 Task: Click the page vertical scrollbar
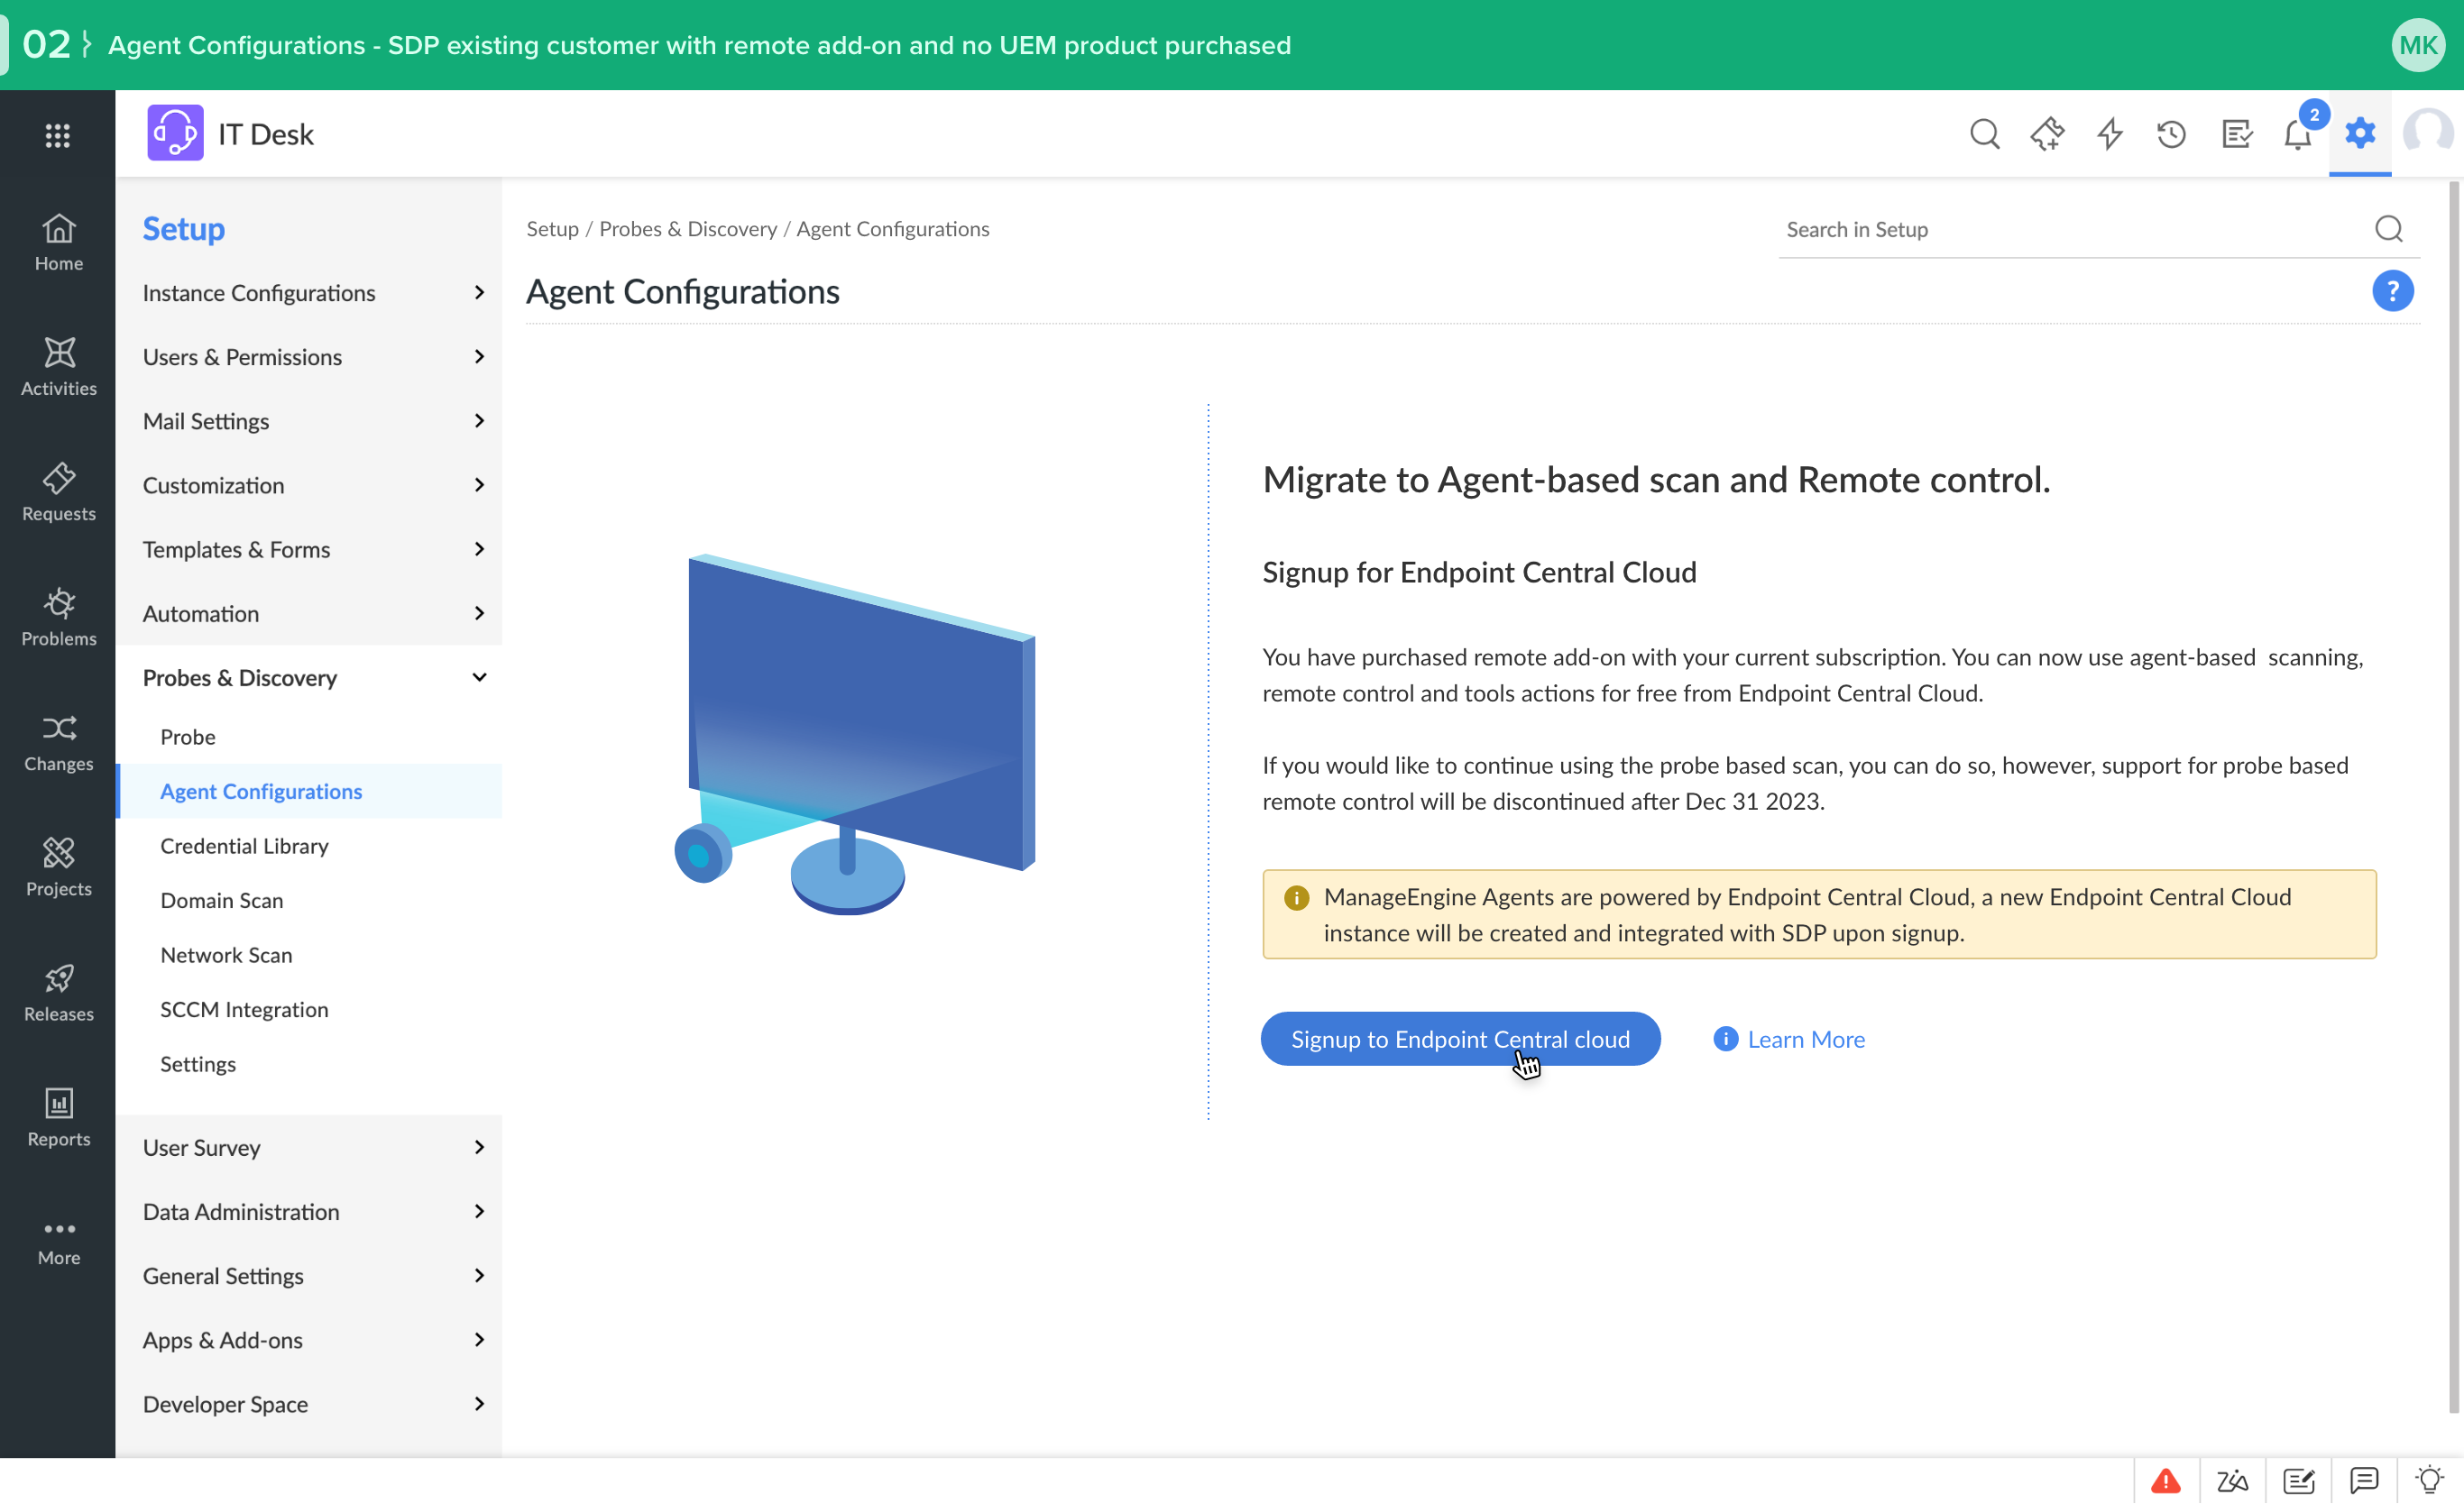click(x=2453, y=797)
